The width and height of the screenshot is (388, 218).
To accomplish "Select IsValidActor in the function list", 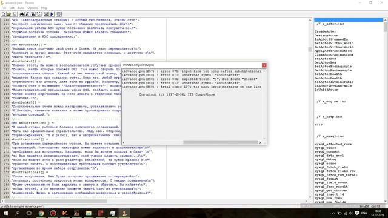I will pyautogui.click(x=326, y=90).
